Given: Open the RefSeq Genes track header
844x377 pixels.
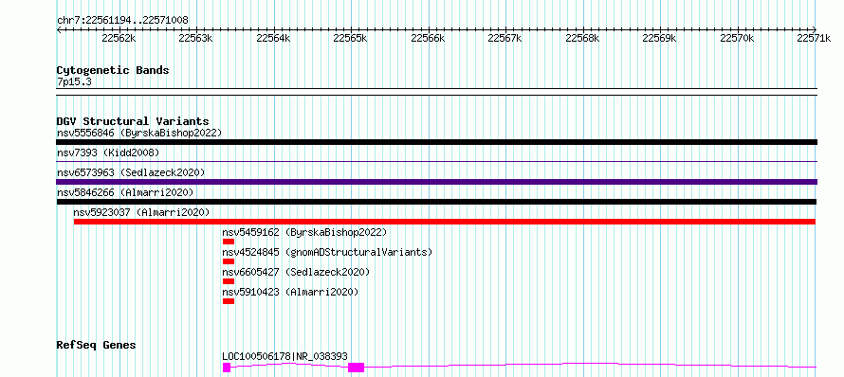Looking at the screenshot, I should click(96, 345).
